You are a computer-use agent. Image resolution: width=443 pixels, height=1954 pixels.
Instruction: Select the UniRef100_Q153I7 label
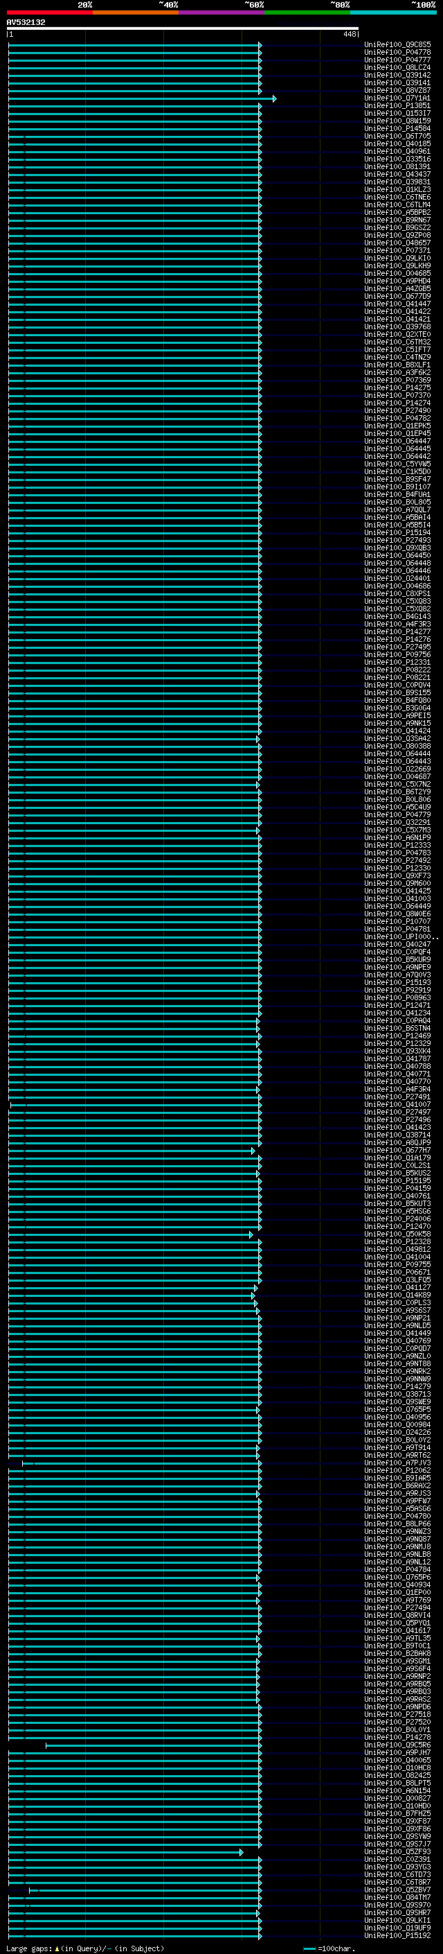[x=397, y=113]
